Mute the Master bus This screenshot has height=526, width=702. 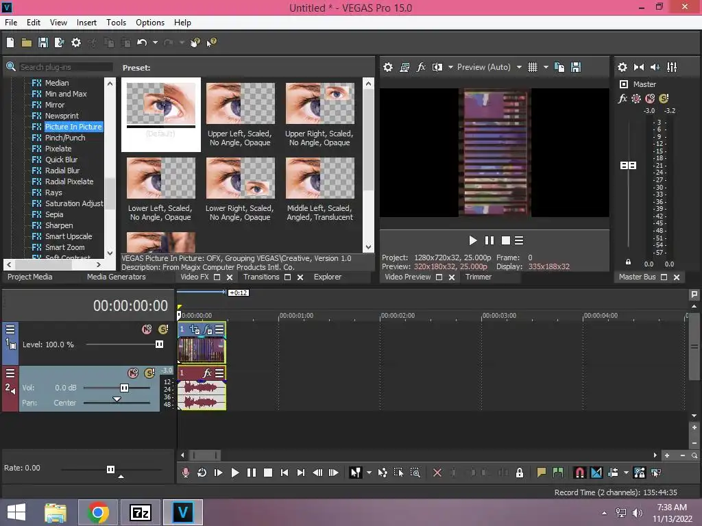pyautogui.click(x=650, y=99)
